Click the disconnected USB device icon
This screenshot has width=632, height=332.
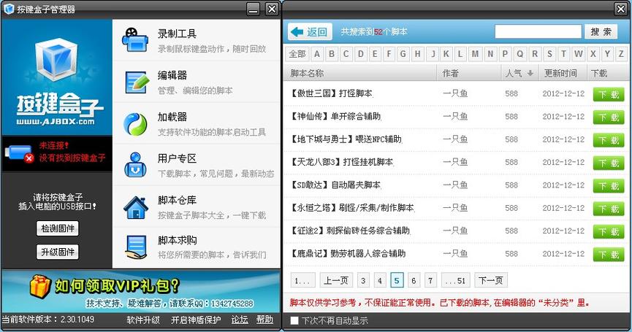[18, 153]
